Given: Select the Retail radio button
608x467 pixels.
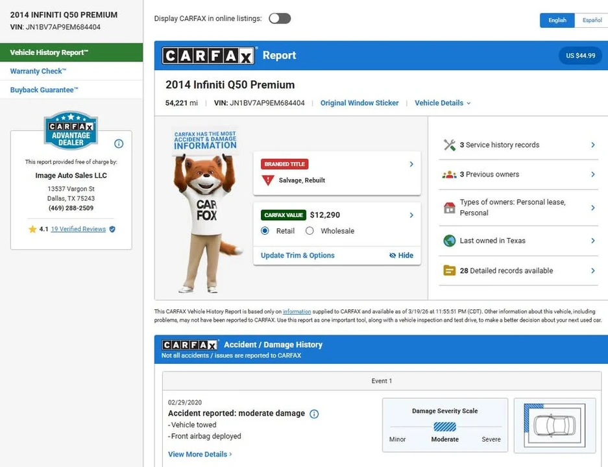Looking at the screenshot, I should coord(265,231).
